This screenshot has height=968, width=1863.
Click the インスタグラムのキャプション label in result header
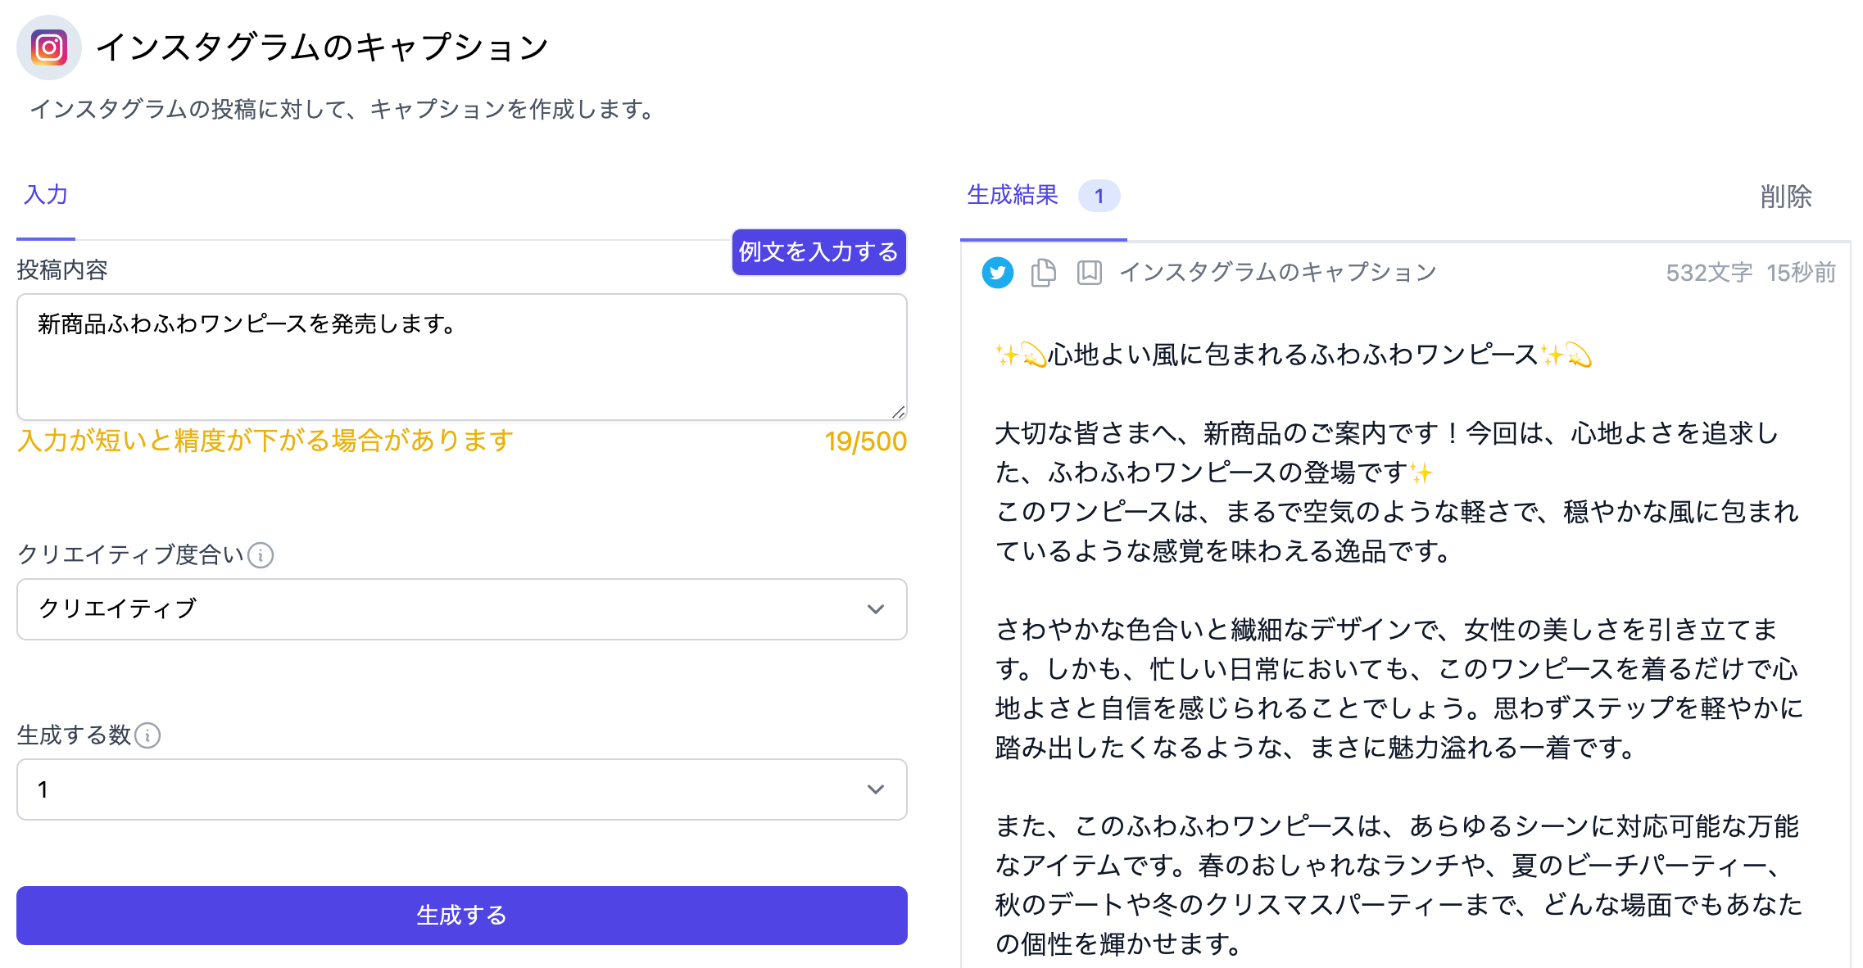click(1277, 273)
